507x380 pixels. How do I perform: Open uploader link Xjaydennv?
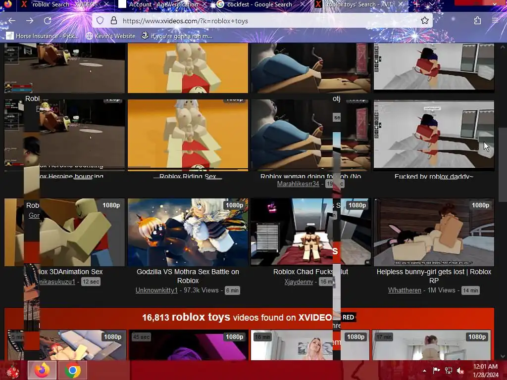point(299,282)
